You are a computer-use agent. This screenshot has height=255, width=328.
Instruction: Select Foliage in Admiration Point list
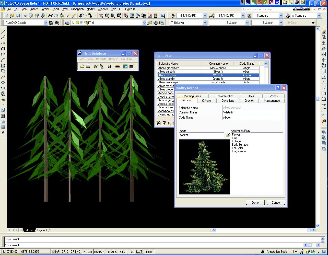tap(236, 141)
